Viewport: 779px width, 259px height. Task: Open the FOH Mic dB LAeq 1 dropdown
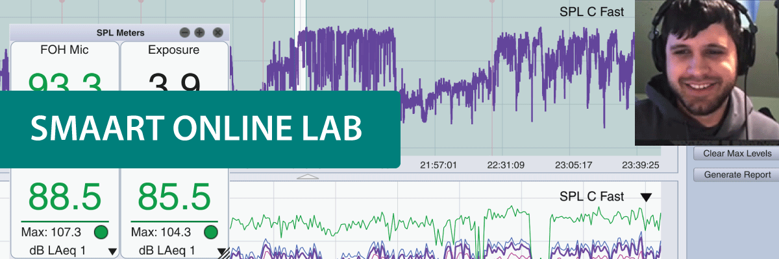pos(112,251)
